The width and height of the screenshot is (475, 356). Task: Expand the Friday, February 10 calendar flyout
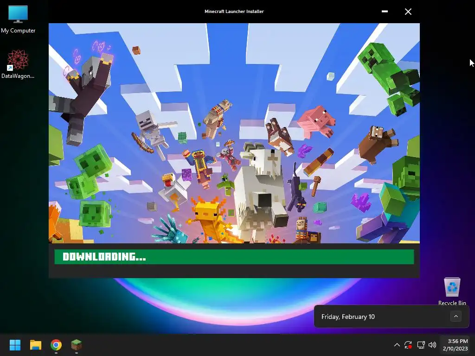coord(456,316)
